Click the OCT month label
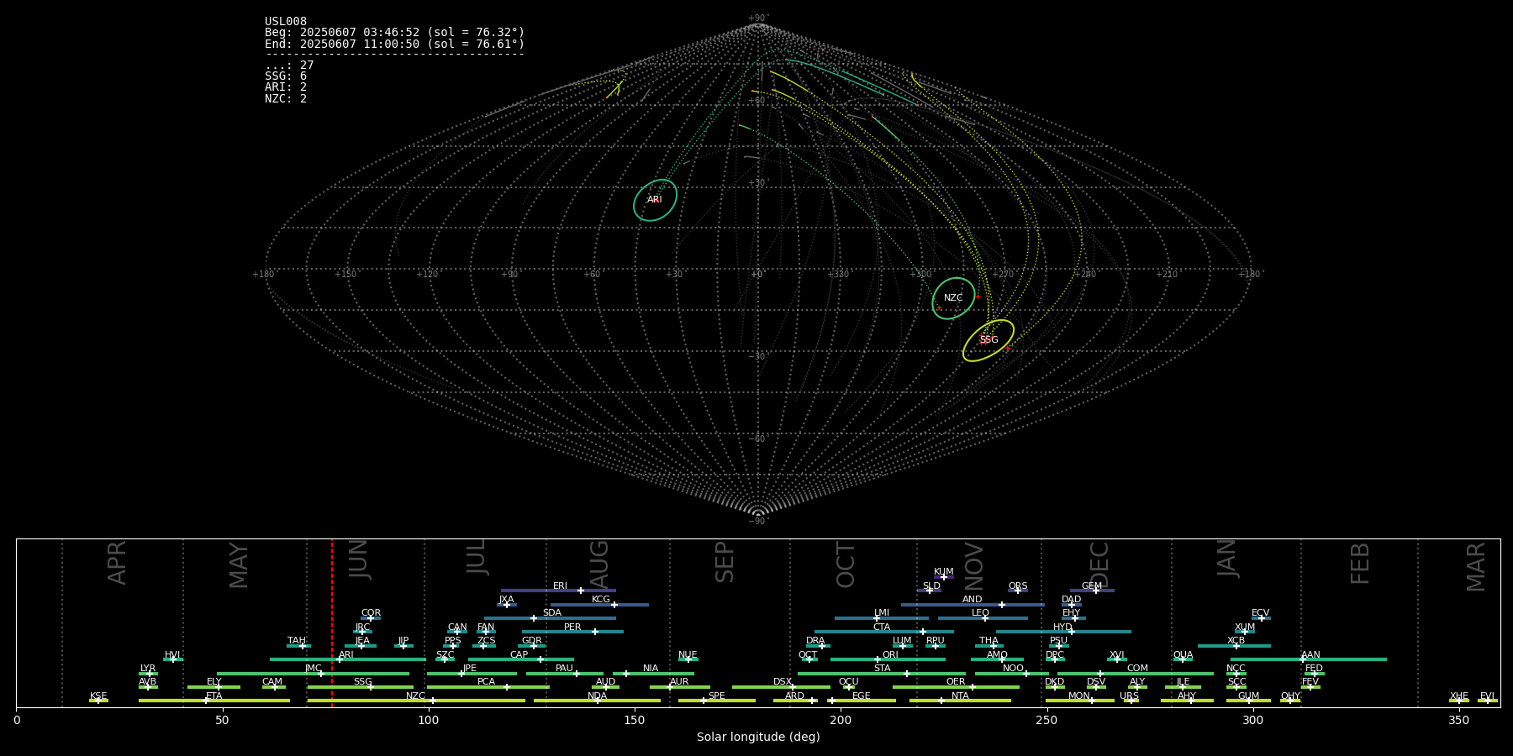The height and width of the screenshot is (756, 1513). 846,565
